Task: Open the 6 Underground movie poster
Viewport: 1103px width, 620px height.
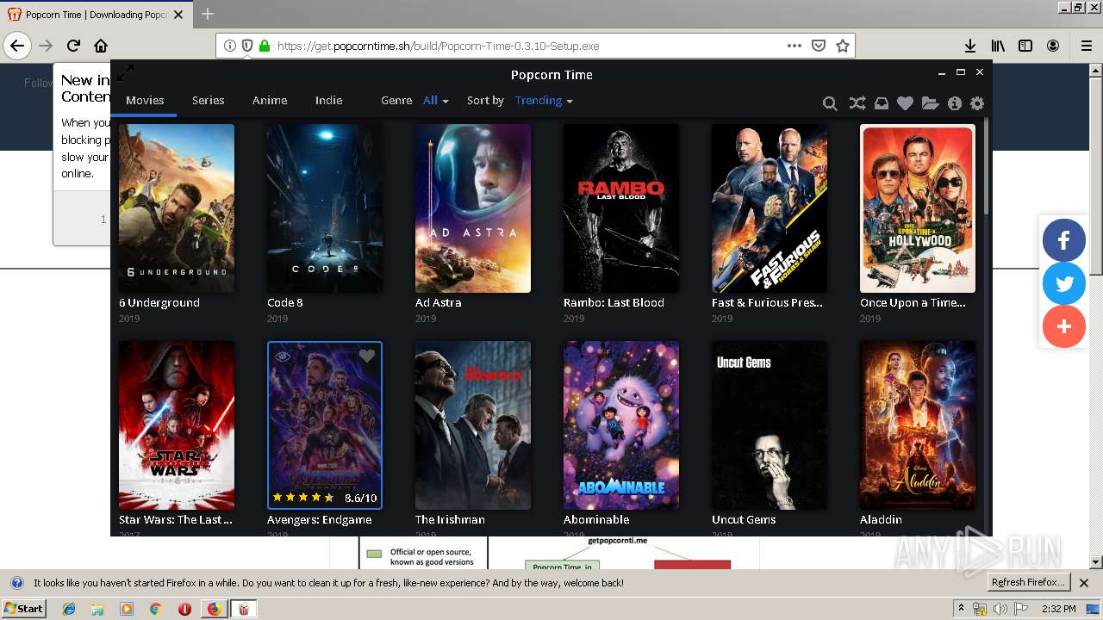Action: pyautogui.click(x=177, y=208)
